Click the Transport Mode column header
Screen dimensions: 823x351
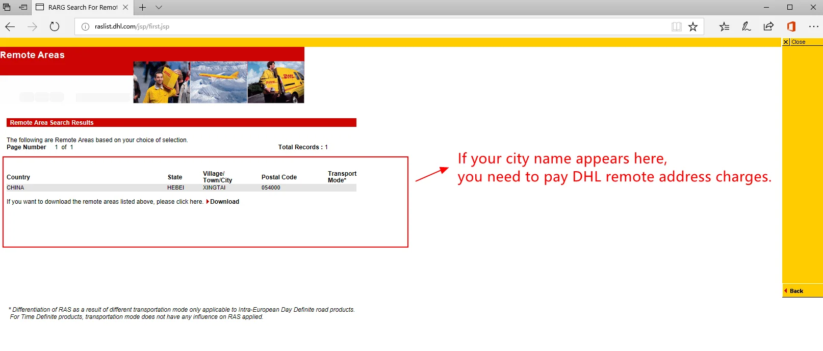pyautogui.click(x=342, y=177)
